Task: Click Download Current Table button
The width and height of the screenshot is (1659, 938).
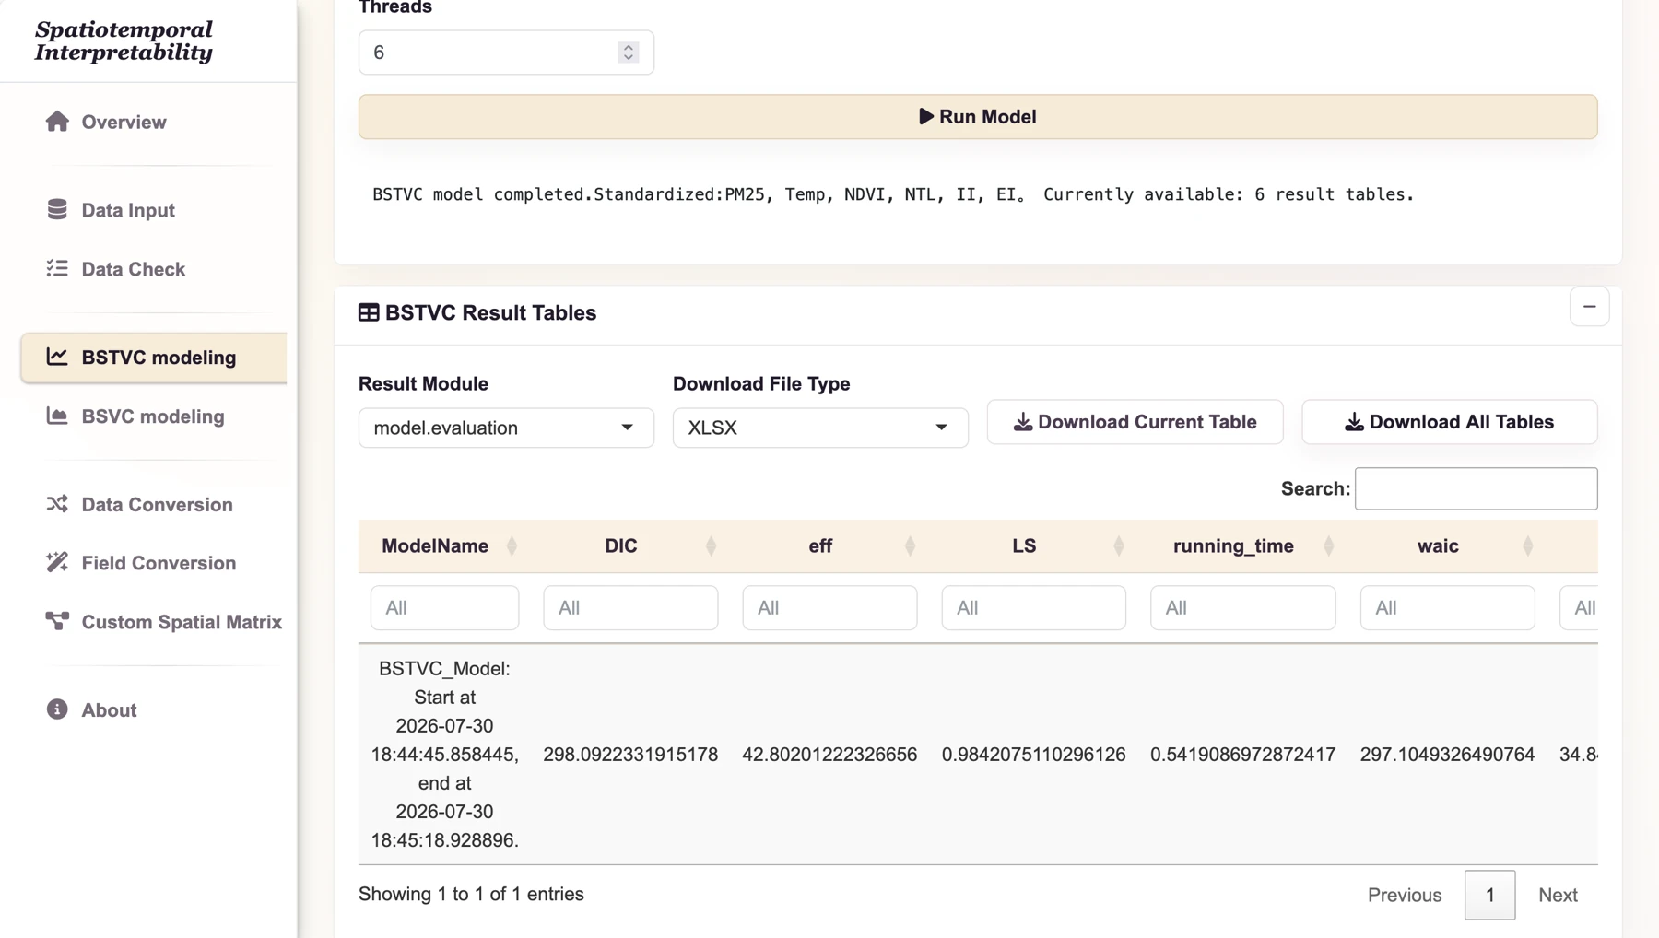Action: point(1135,422)
